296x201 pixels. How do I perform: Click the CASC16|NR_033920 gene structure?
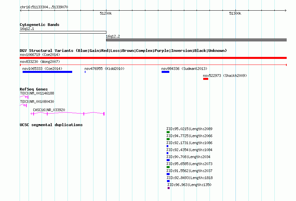tap(68, 113)
